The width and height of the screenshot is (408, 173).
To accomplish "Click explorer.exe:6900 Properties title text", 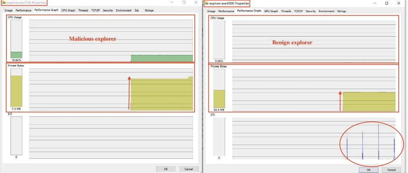I will [x=229, y=3].
